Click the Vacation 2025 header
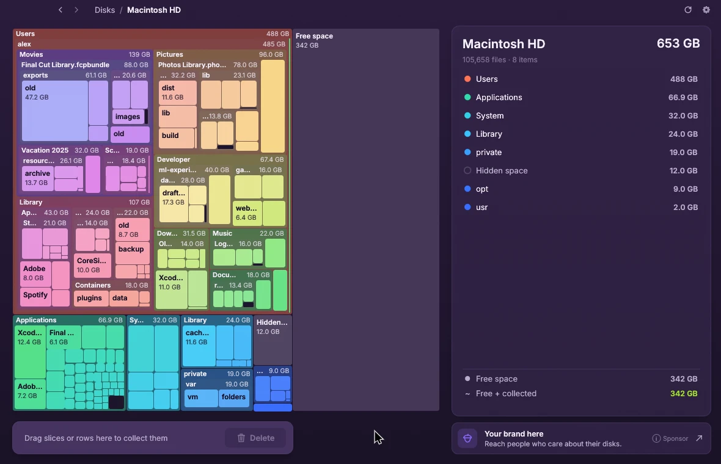 click(60, 150)
